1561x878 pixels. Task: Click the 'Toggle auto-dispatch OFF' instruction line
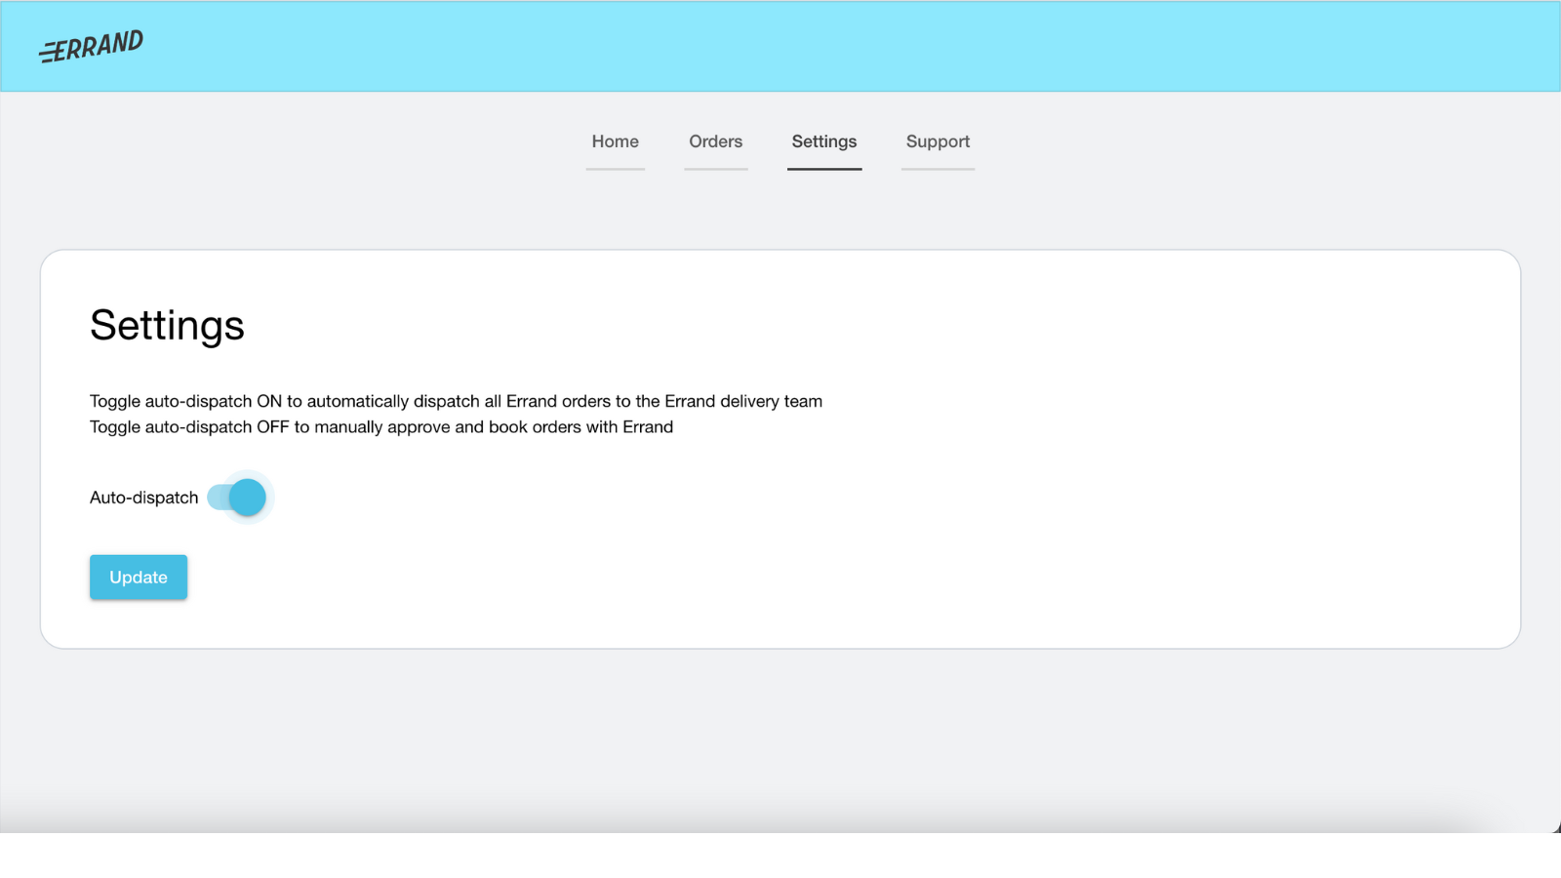(381, 426)
